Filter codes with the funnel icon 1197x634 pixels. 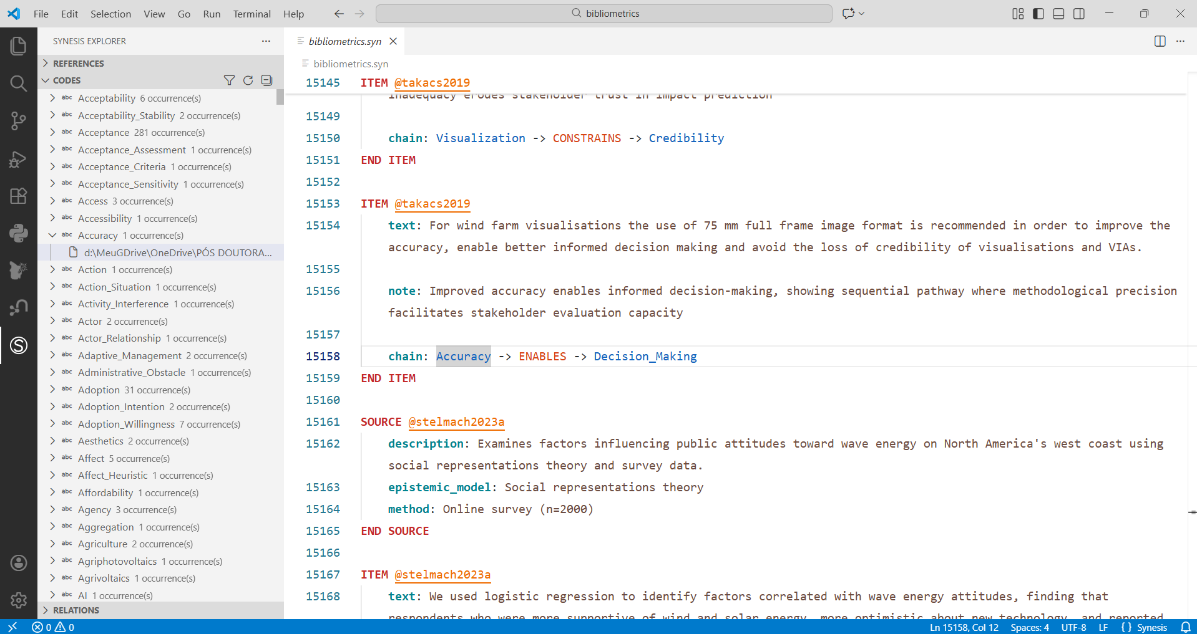(x=229, y=80)
